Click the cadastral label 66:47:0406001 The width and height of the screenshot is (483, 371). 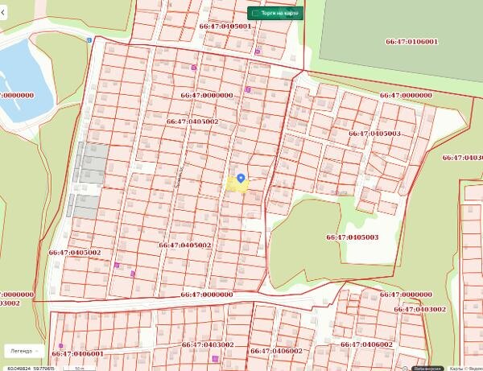point(77,354)
